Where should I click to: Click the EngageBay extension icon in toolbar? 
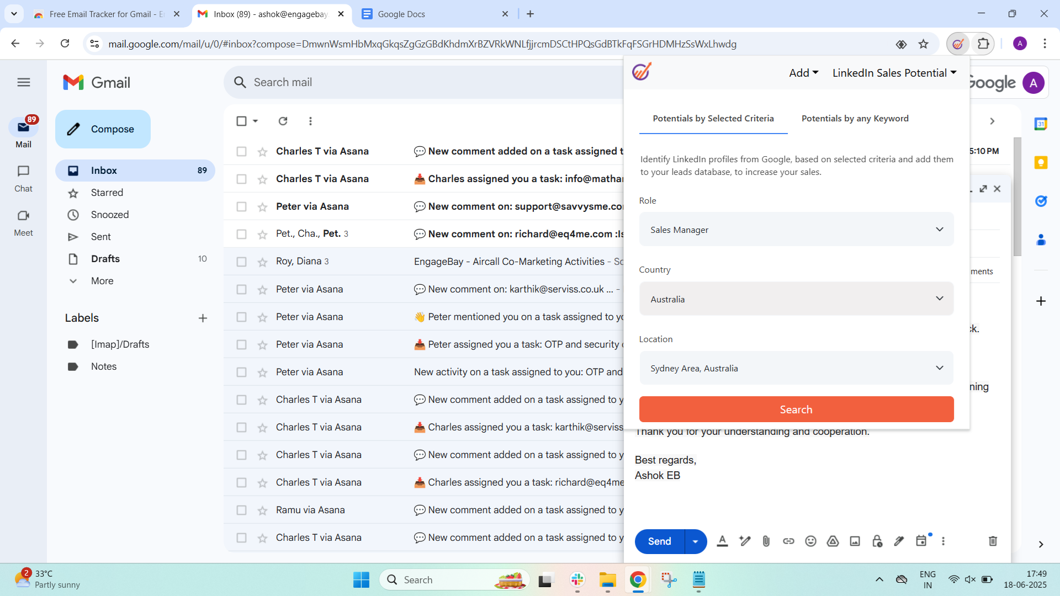click(x=958, y=44)
